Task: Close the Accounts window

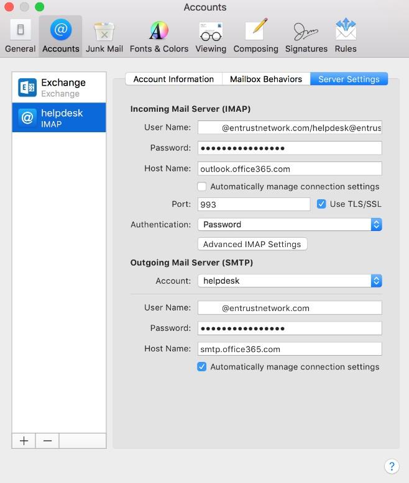Action: click(9, 7)
